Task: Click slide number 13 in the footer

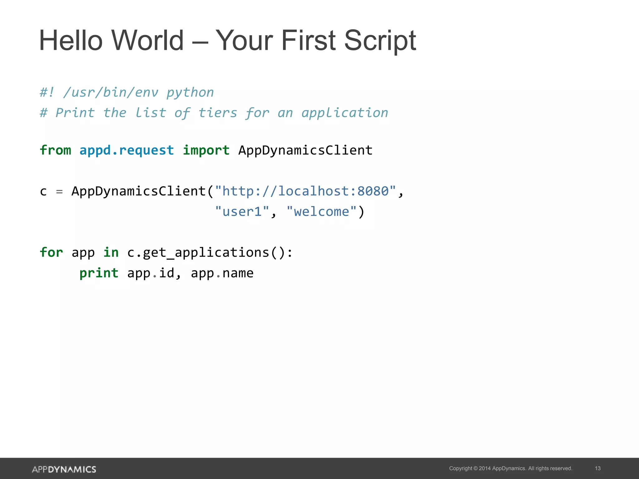Action: [x=598, y=468]
